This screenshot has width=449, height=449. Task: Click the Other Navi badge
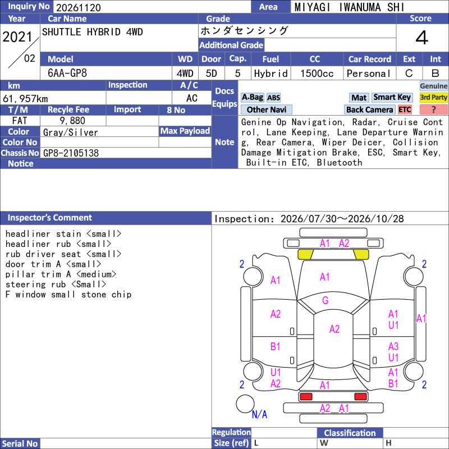[266, 109]
